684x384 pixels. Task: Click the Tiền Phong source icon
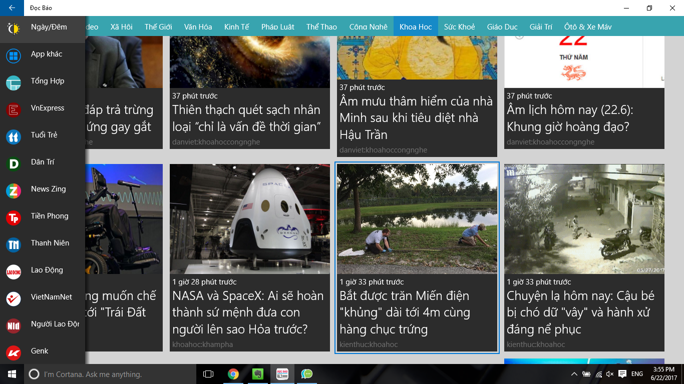[x=14, y=216]
